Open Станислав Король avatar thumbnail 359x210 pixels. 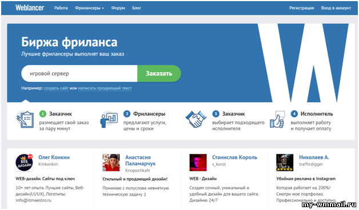[198, 163]
